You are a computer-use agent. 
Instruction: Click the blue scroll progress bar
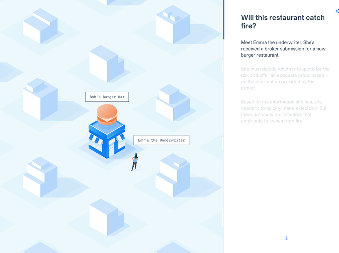tap(223, 20)
